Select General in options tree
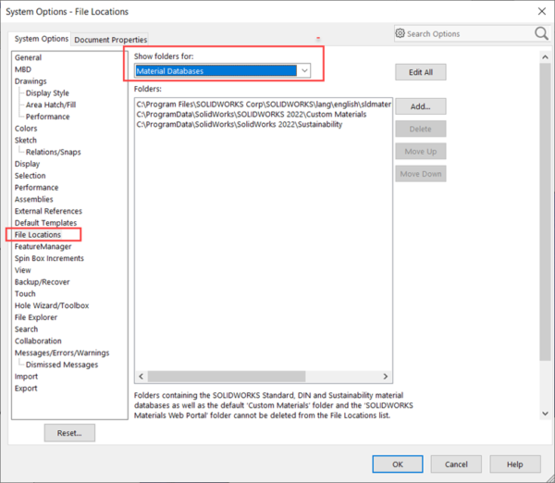 click(28, 57)
